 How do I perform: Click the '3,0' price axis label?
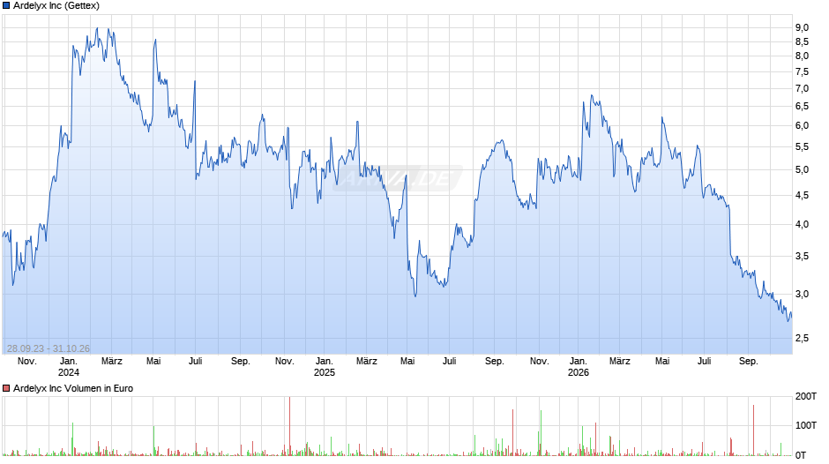click(802, 294)
